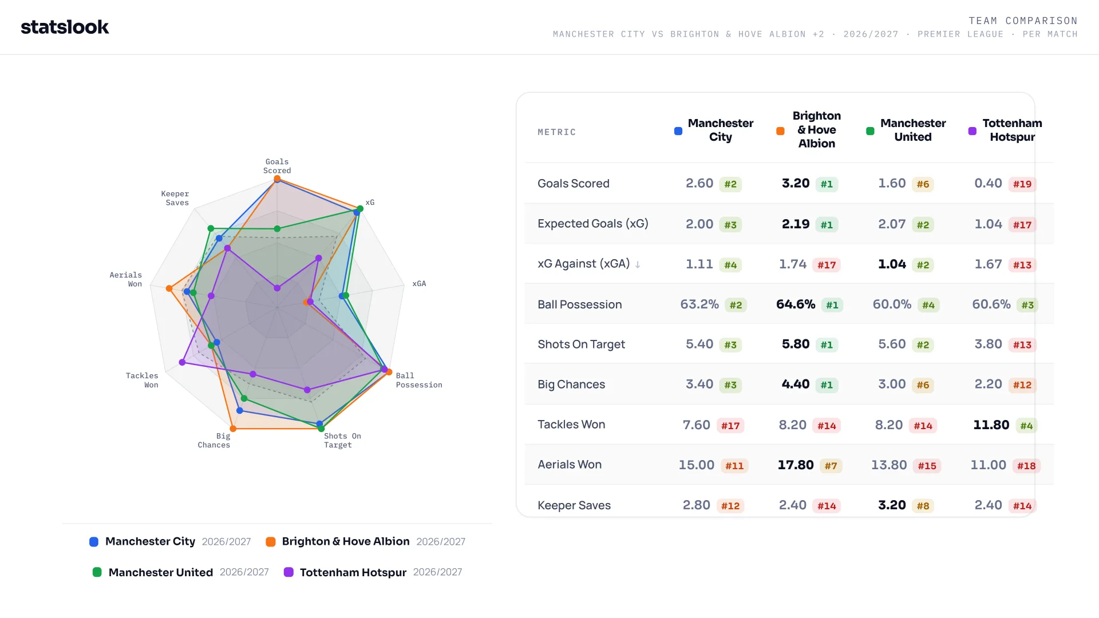1099x618 pixels.
Task: Click Manchester City's #17 Tackles Won badge
Action: tap(730, 426)
